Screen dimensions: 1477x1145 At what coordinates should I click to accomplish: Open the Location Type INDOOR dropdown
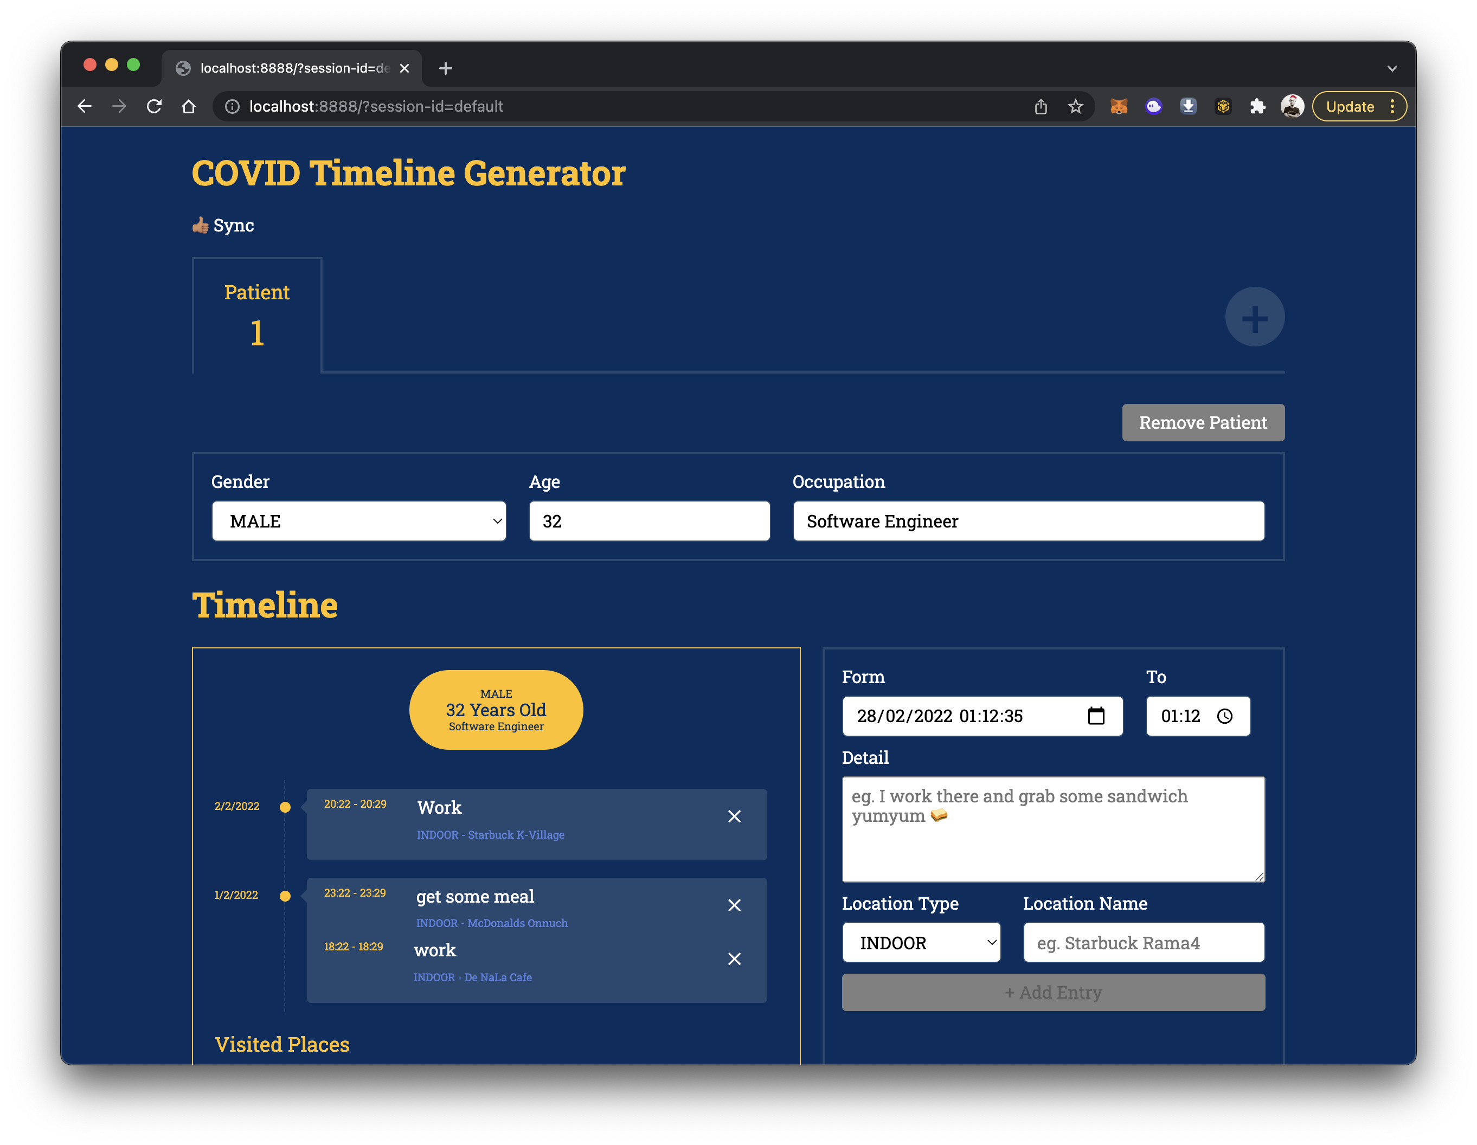(x=921, y=943)
